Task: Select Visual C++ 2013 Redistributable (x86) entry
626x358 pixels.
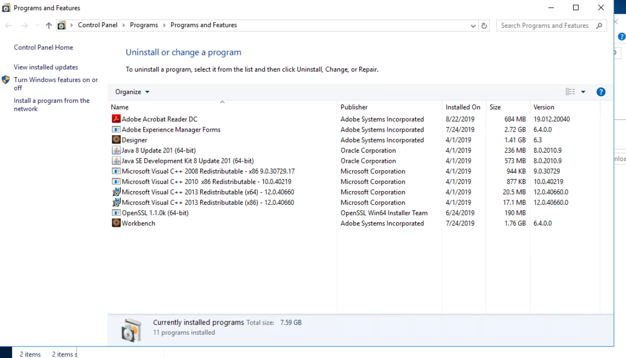Action: click(208, 202)
